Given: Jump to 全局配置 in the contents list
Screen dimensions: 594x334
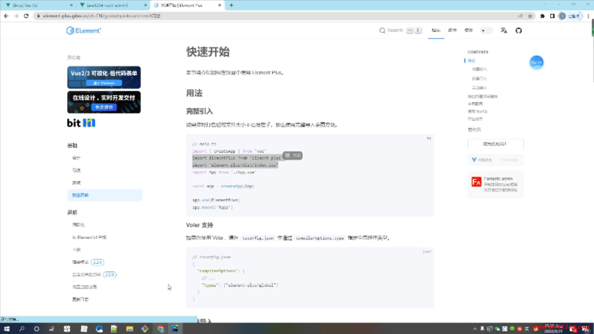Looking at the screenshot, I should pos(475,104).
